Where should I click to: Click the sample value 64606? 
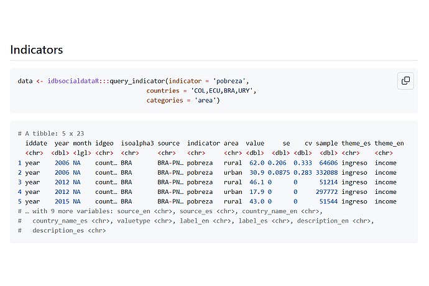point(328,163)
